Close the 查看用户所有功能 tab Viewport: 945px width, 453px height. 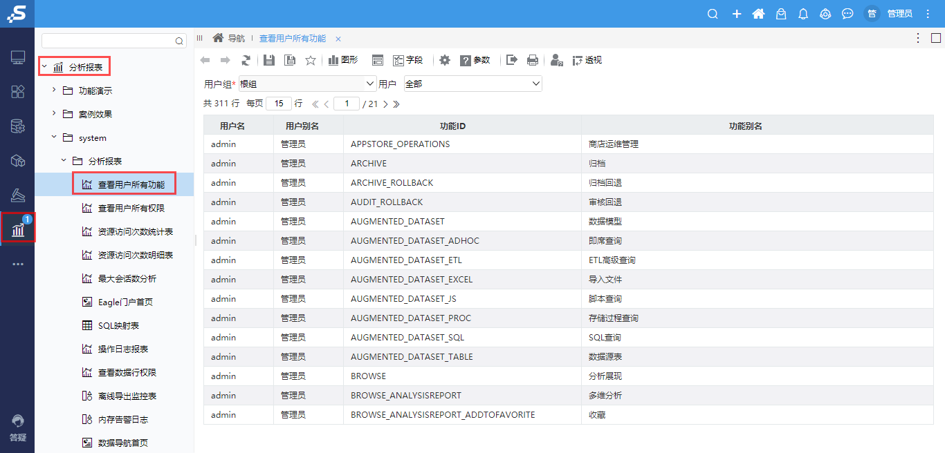point(338,39)
